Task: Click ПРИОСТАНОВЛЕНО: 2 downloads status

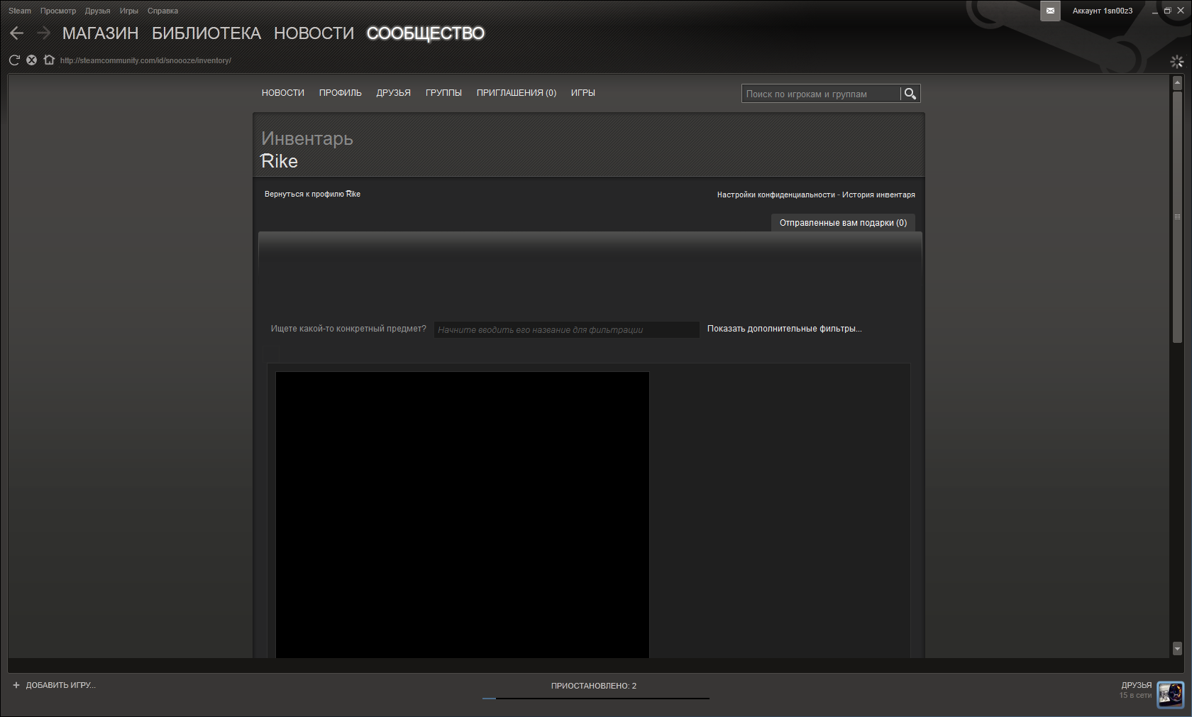Action: point(594,686)
